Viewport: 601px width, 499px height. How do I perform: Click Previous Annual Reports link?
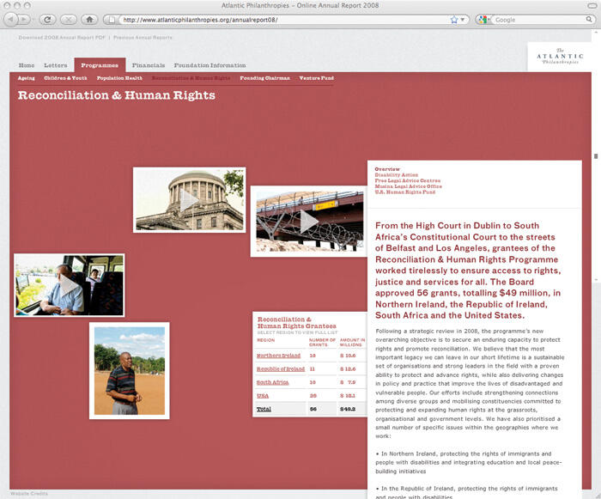[143, 38]
